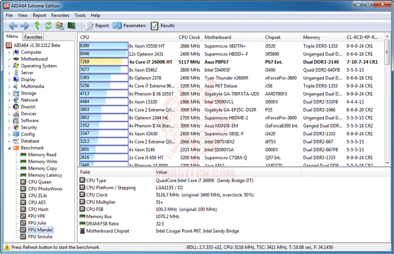This screenshot has width=394, height=254.
Task: Sort by the Motherboard column header
Action: click(x=233, y=37)
